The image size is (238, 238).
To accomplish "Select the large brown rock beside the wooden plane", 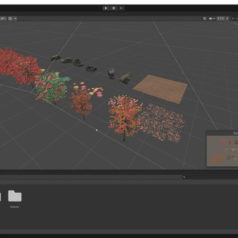I will pyautogui.click(x=126, y=78).
